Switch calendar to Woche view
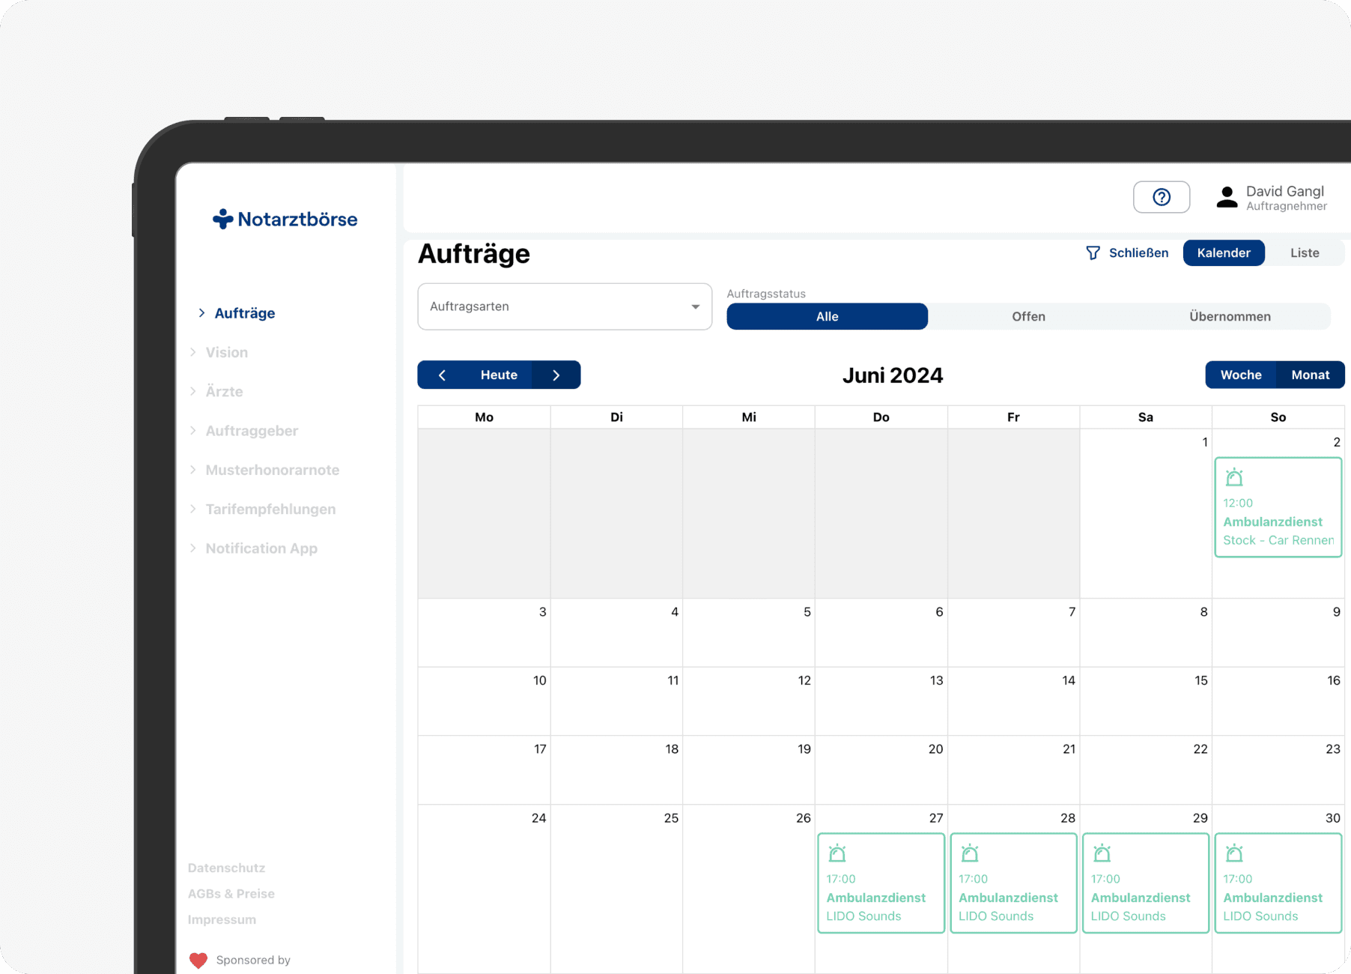Screen dimensions: 1351x974 1240,375
